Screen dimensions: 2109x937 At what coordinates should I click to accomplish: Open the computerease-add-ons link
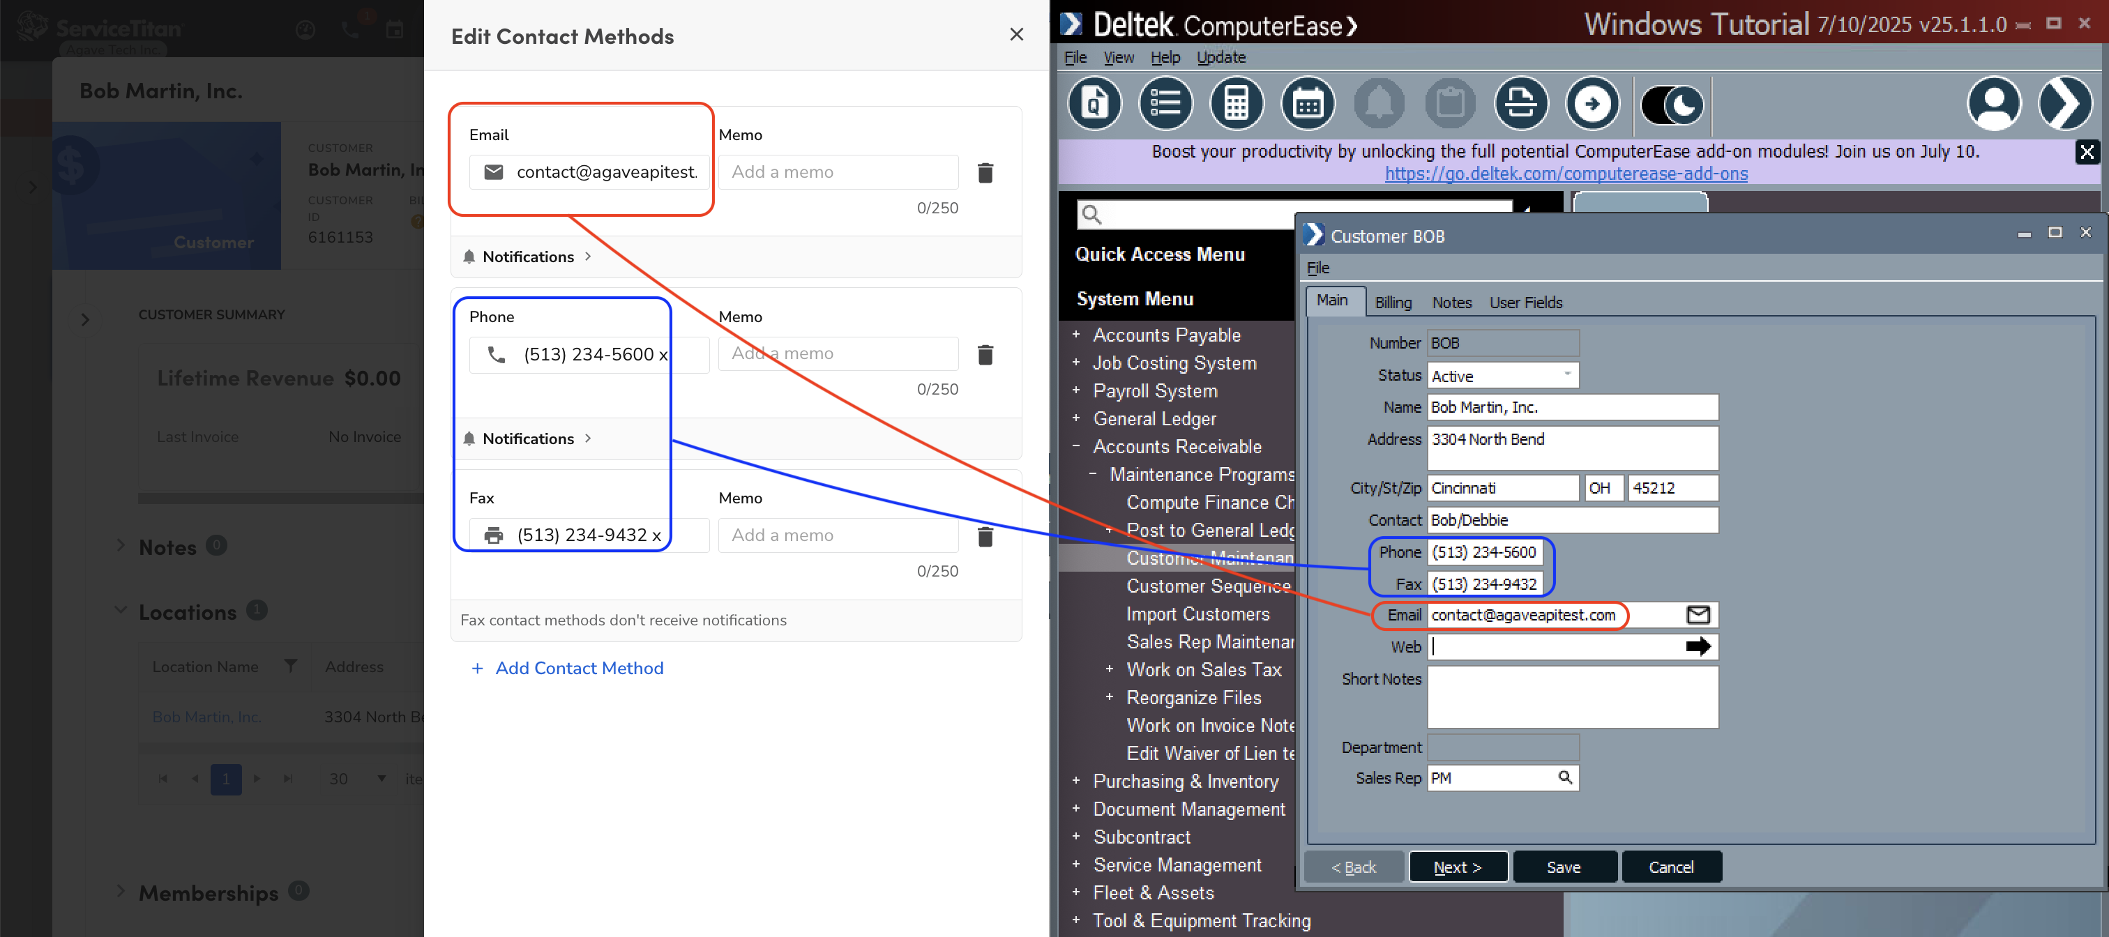click(x=1566, y=174)
